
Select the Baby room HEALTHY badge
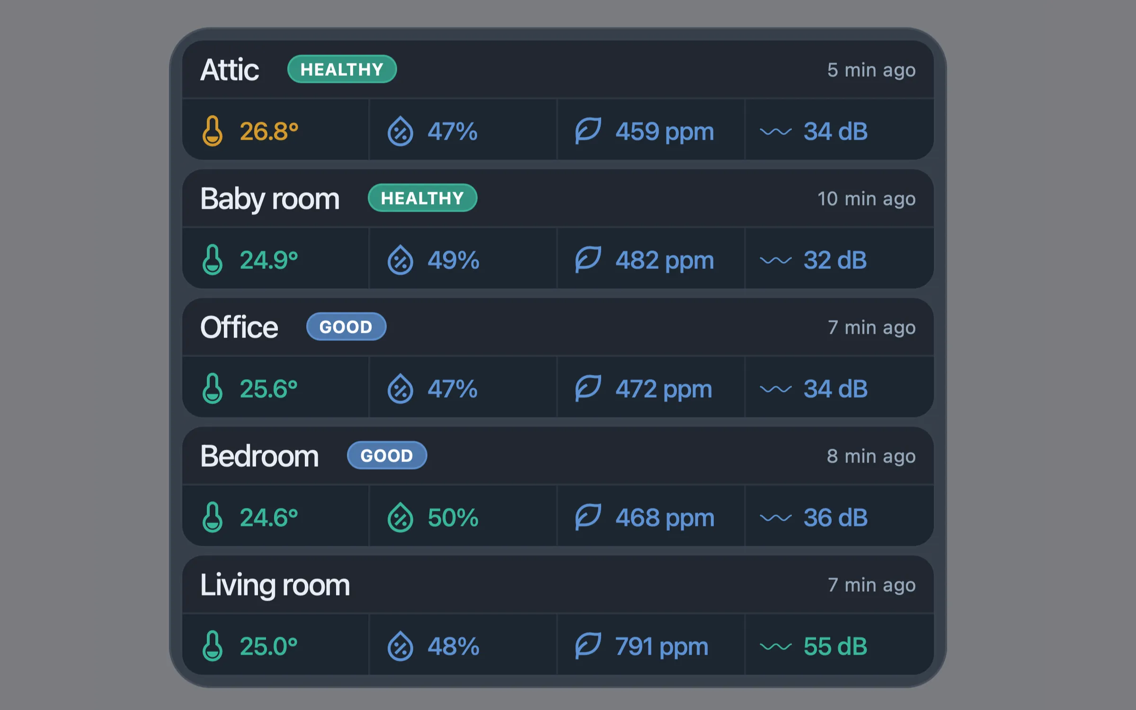click(x=422, y=198)
